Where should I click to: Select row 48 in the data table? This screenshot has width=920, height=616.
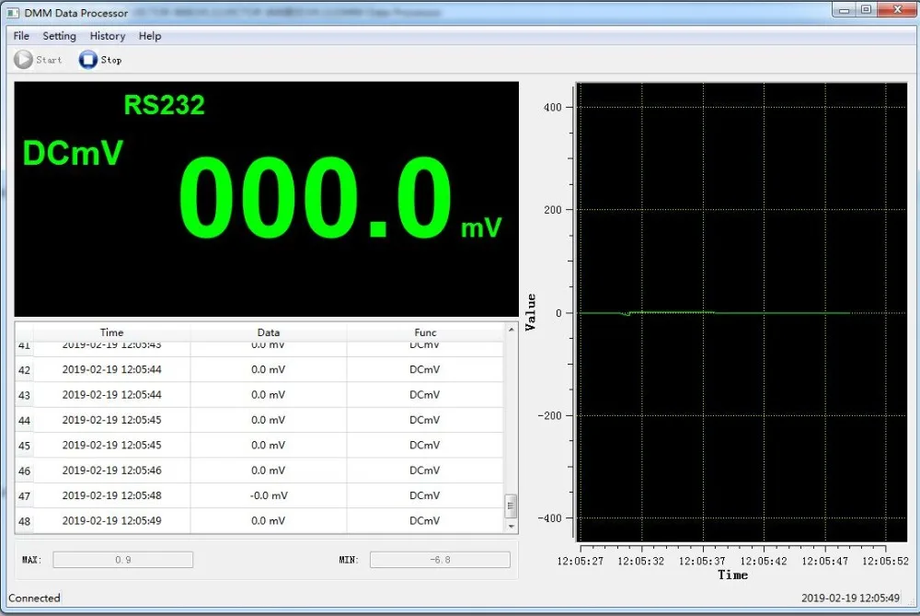269,520
